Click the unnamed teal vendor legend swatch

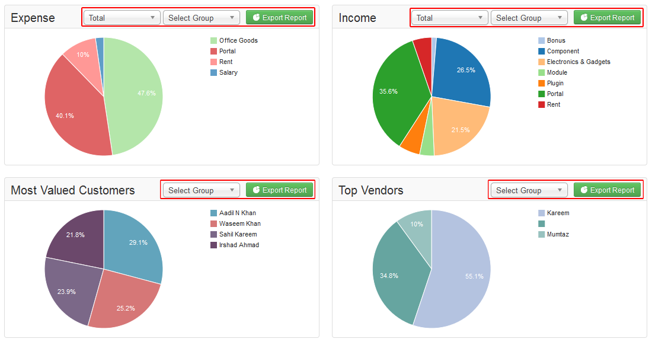click(x=541, y=224)
